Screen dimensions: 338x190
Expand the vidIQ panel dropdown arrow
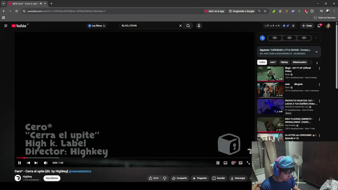click(x=316, y=38)
